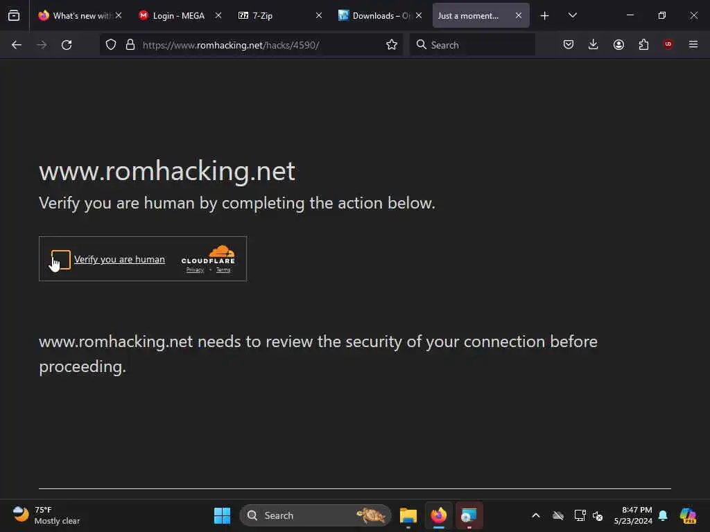Open Firefox View tabs overview icon
The image size is (710, 532).
click(x=14, y=15)
